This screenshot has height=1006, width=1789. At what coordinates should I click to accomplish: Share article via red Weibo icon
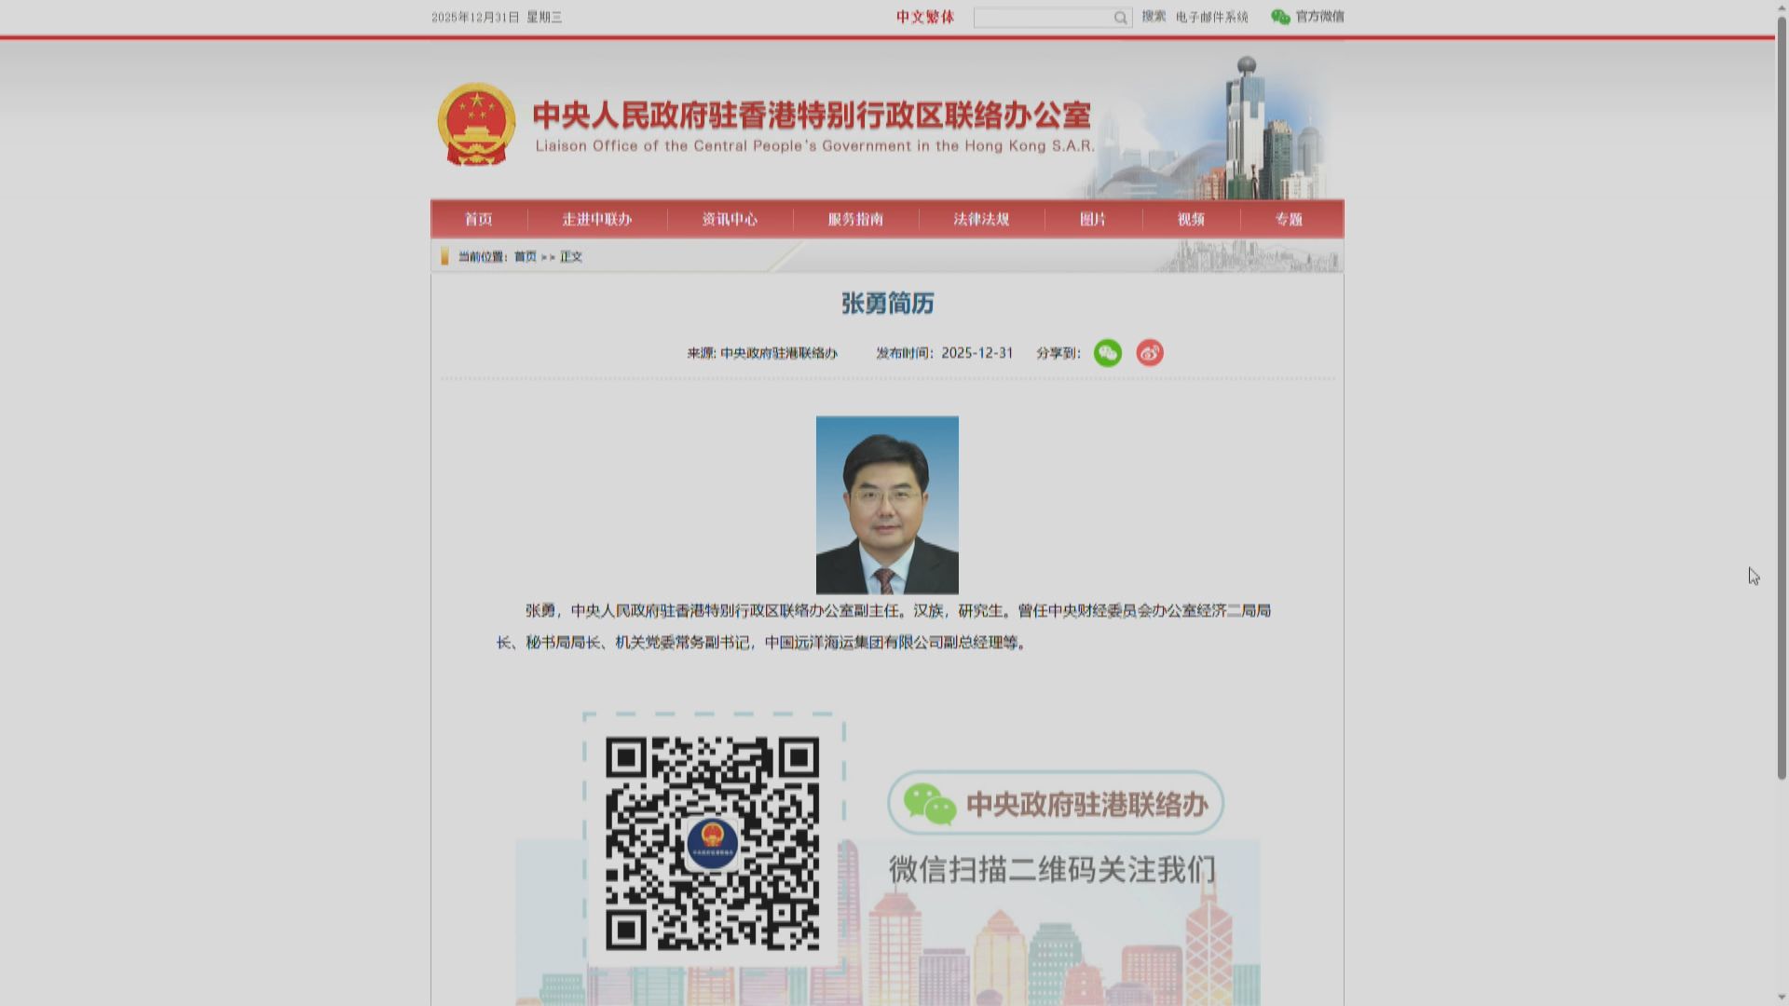[1149, 353]
